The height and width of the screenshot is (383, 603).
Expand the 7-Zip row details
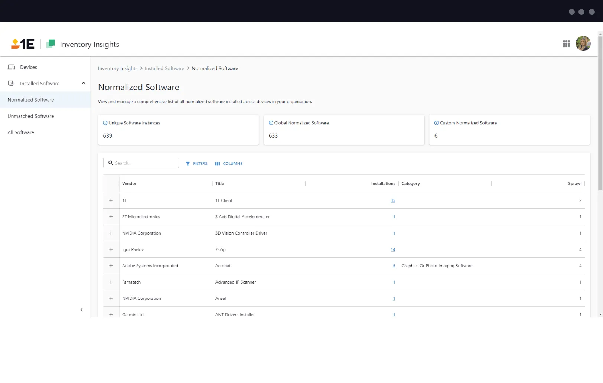tap(111, 249)
